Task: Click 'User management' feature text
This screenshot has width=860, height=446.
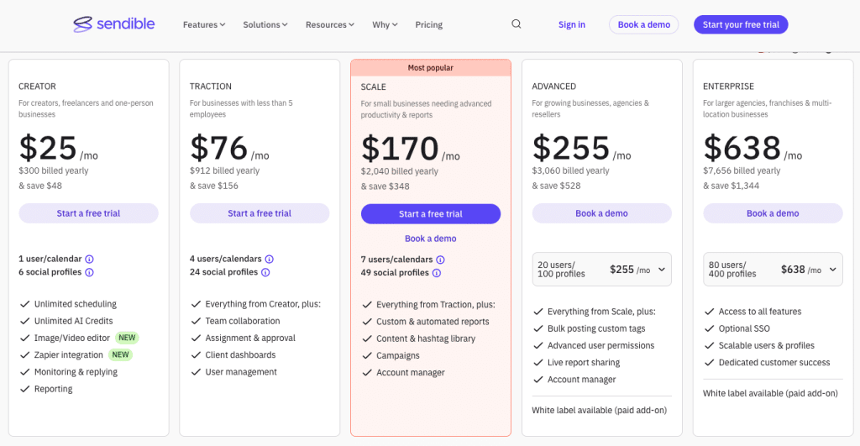Action: pyautogui.click(x=241, y=372)
